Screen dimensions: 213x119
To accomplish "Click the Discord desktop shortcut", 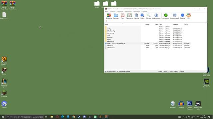I will coord(4,104).
